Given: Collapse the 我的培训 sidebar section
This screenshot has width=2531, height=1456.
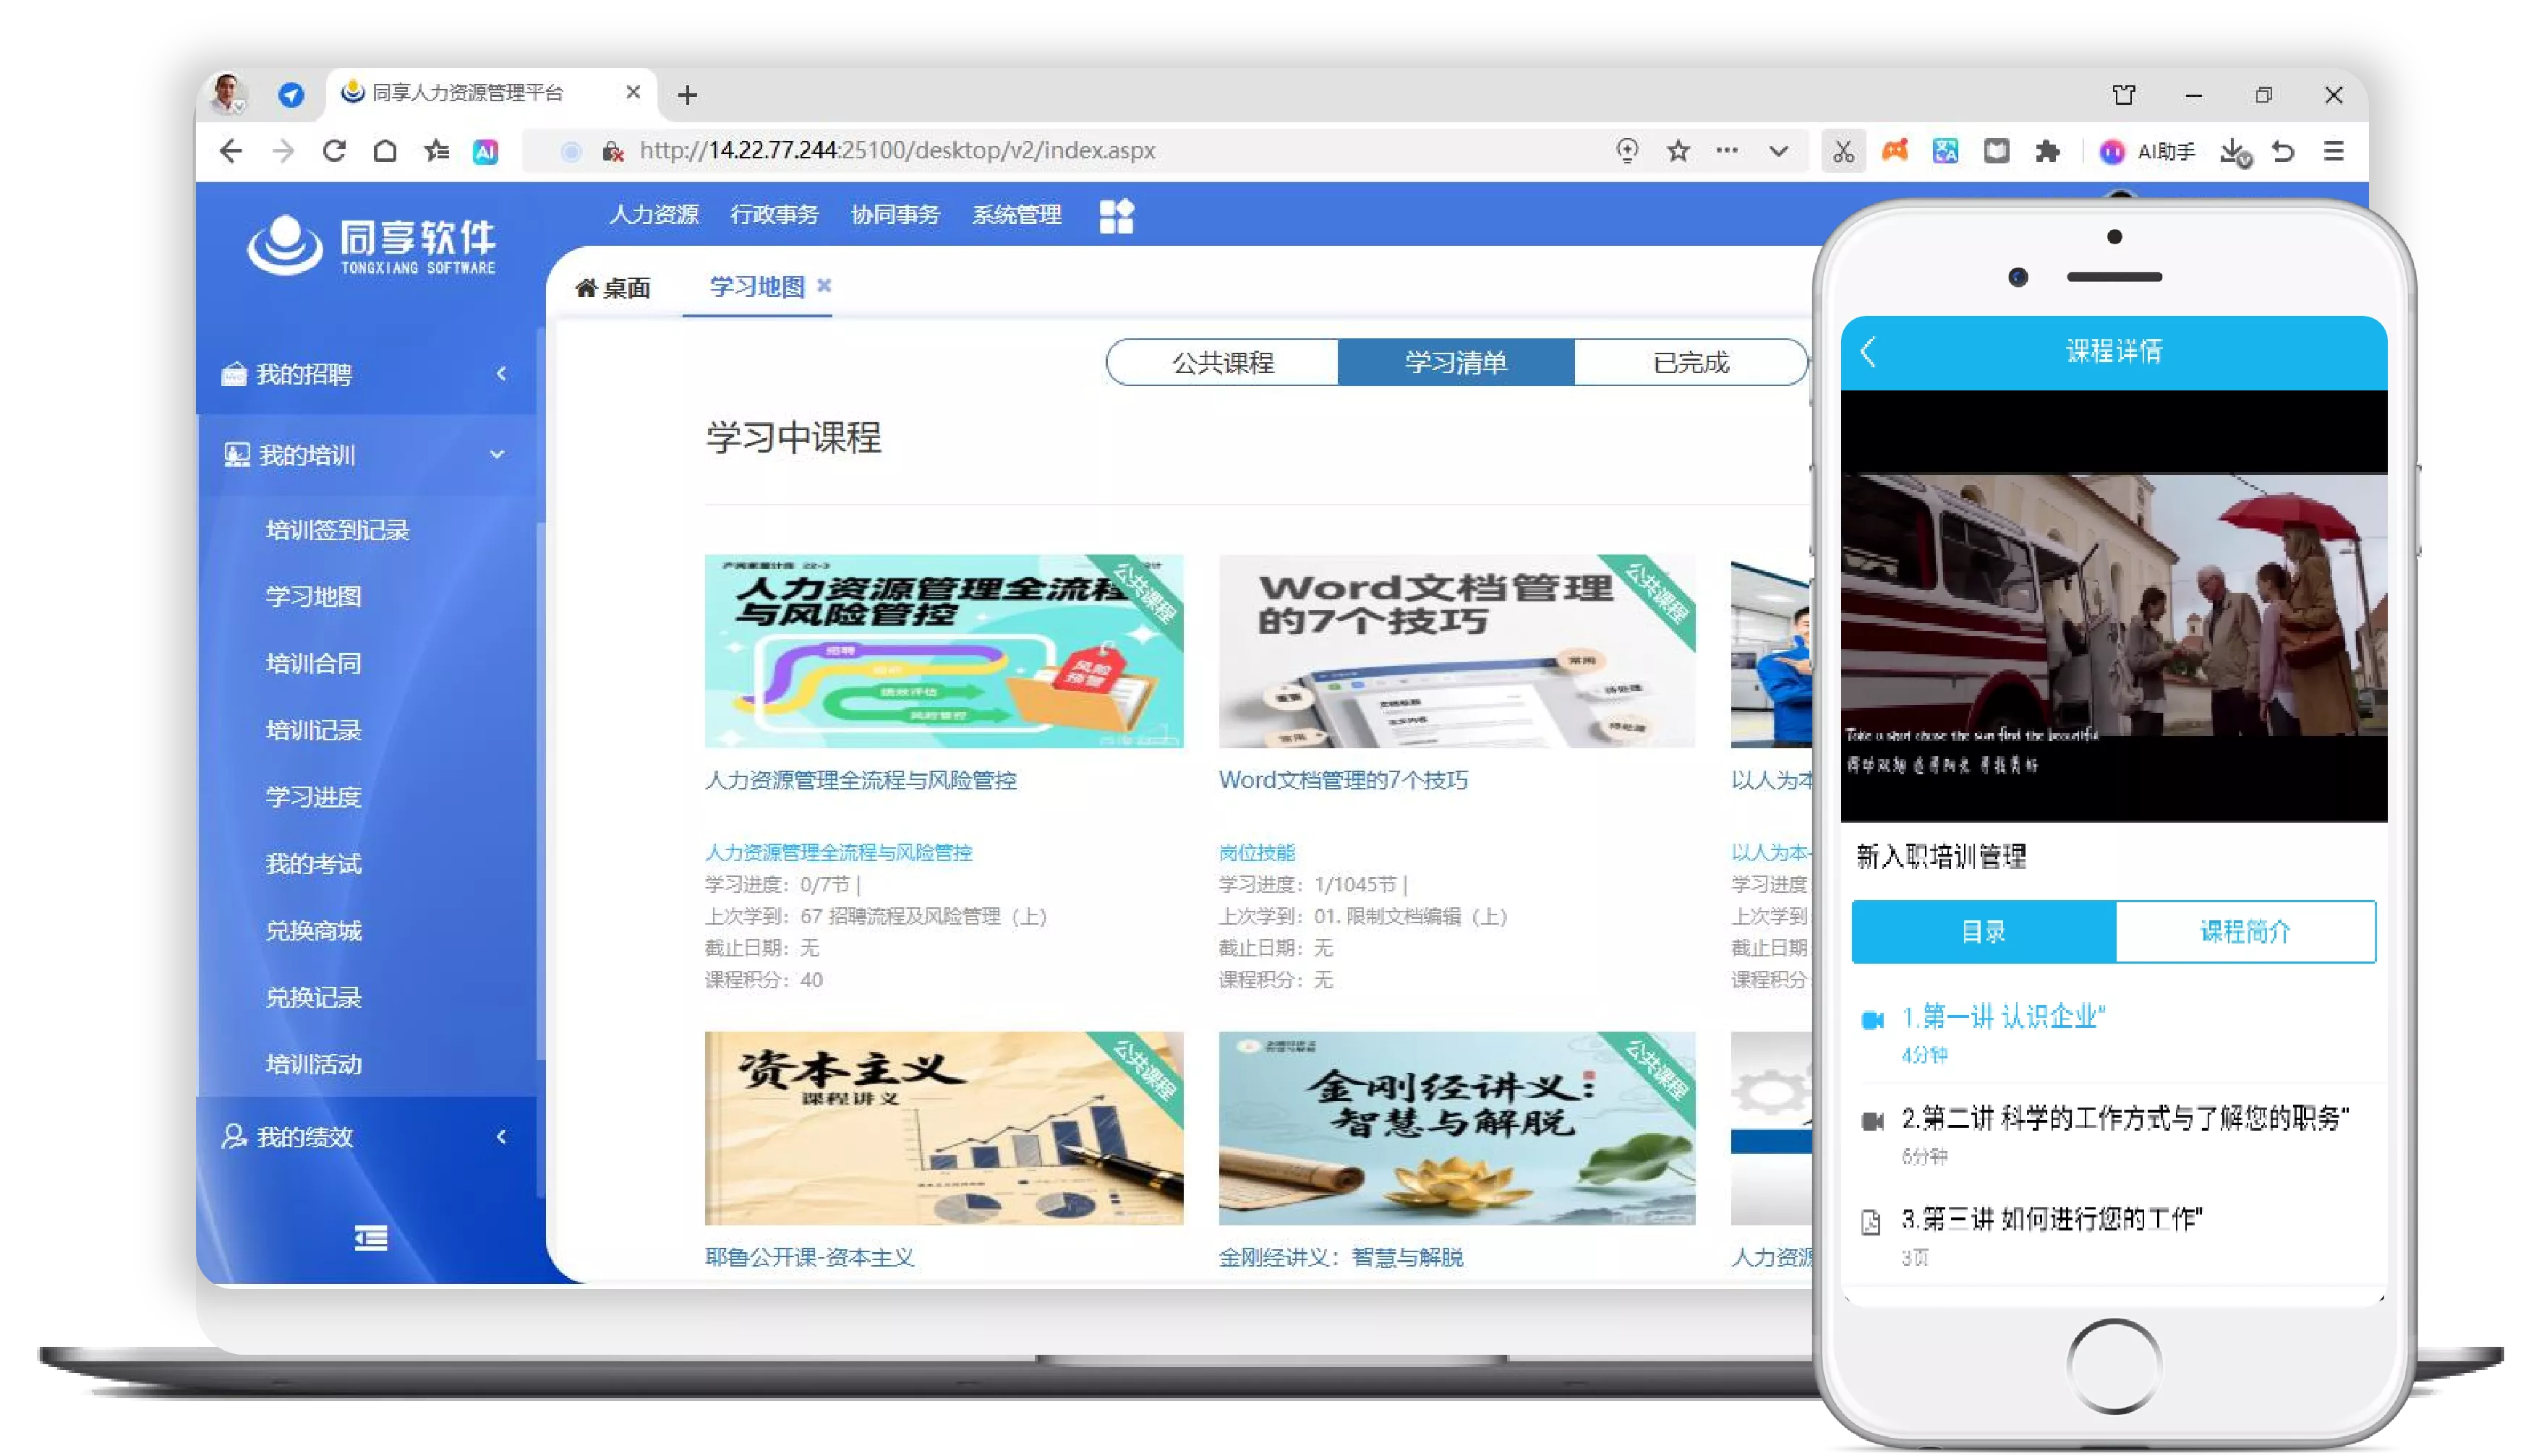Looking at the screenshot, I should [366, 455].
